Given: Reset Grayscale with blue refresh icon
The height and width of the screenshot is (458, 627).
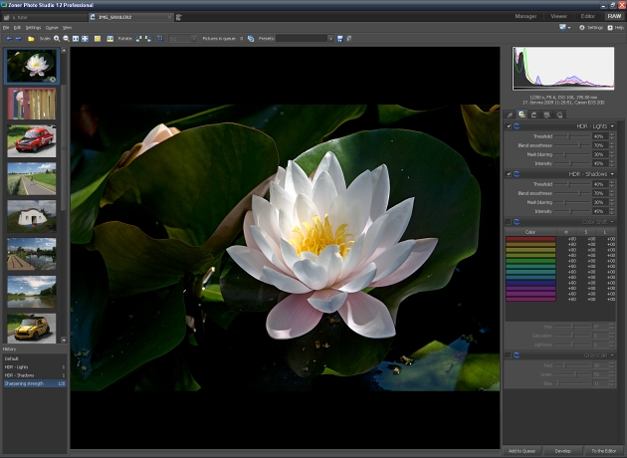Looking at the screenshot, I should [517, 355].
